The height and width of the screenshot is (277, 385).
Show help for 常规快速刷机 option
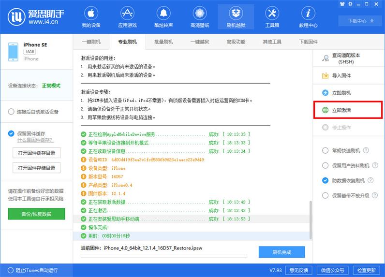[x=366, y=150]
